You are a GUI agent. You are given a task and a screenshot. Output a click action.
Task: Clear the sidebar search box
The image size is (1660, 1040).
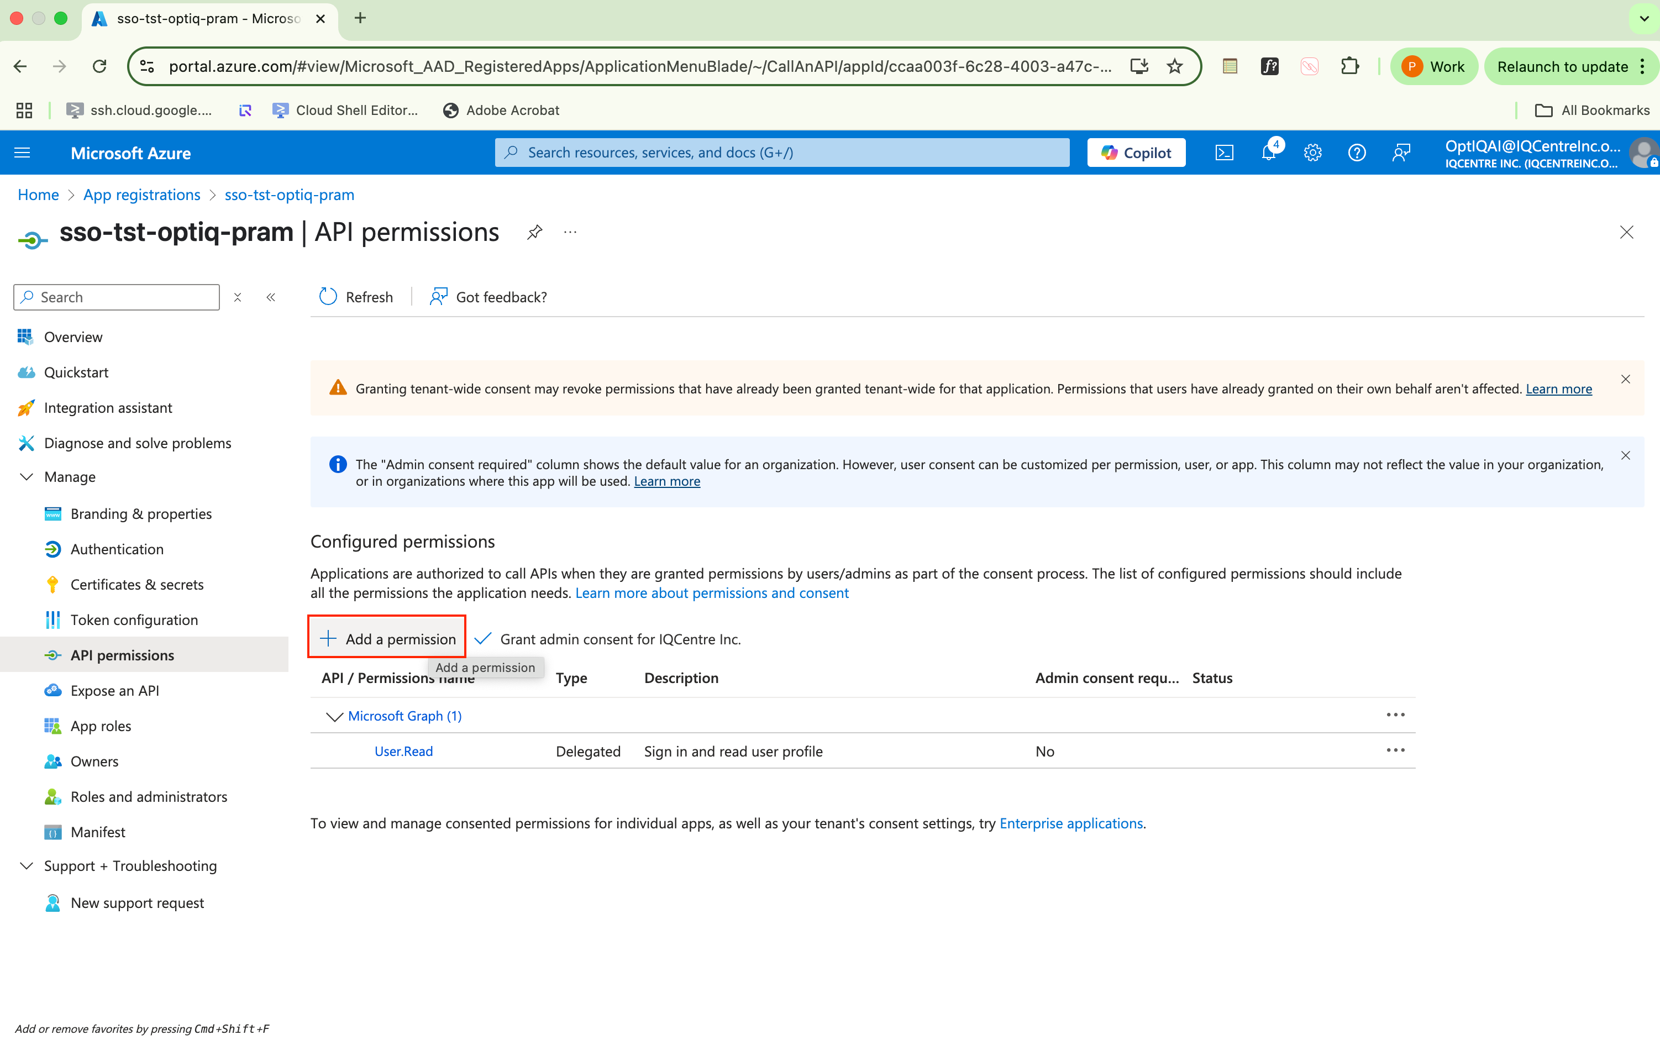click(x=237, y=297)
